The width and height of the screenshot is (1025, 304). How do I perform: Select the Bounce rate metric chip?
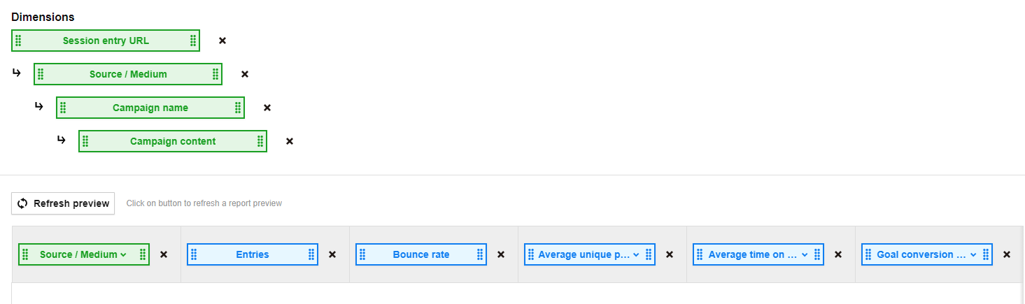(420, 254)
